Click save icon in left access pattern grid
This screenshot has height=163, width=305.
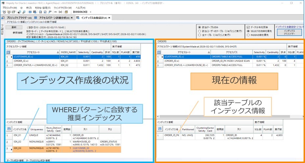pyautogui.click(x=8, y=52)
